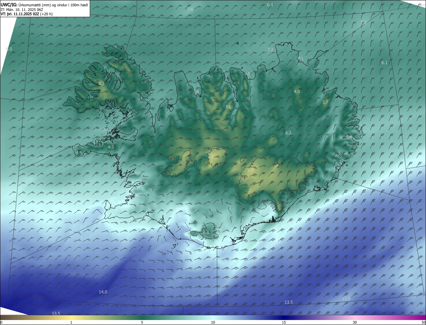Viewport: 426px width, 325px height.
Task: Click the 4.4 value label on the map
Action: click(x=79, y=153)
